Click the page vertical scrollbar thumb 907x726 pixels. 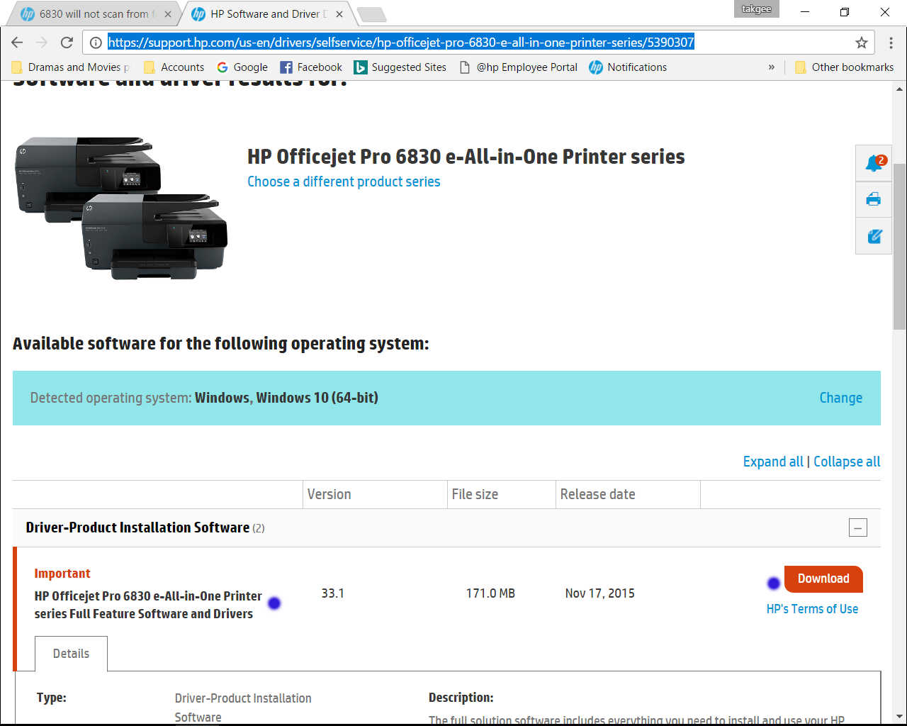[x=899, y=247]
